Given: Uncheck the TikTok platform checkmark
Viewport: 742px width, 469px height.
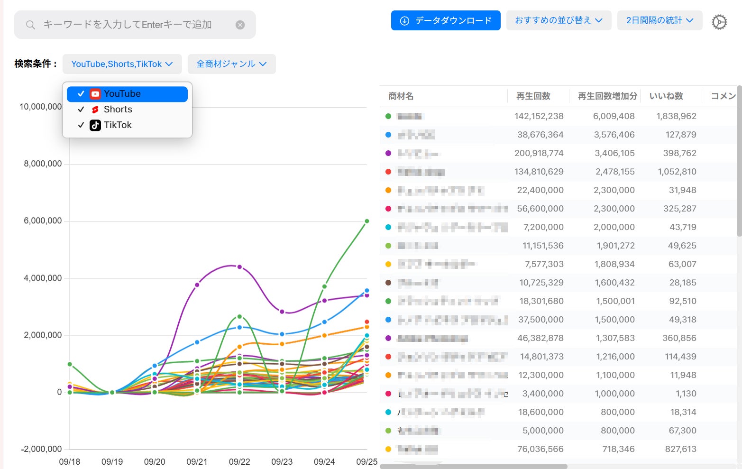Looking at the screenshot, I should [81, 125].
